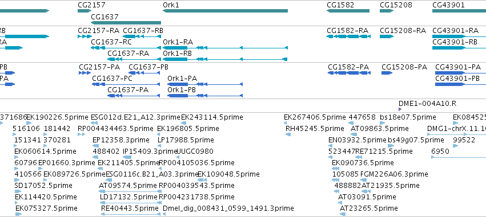The width and height of the screenshot is (486, 217).
Task: Click the DME1-004A10.R purple marker
Action: 400,109
